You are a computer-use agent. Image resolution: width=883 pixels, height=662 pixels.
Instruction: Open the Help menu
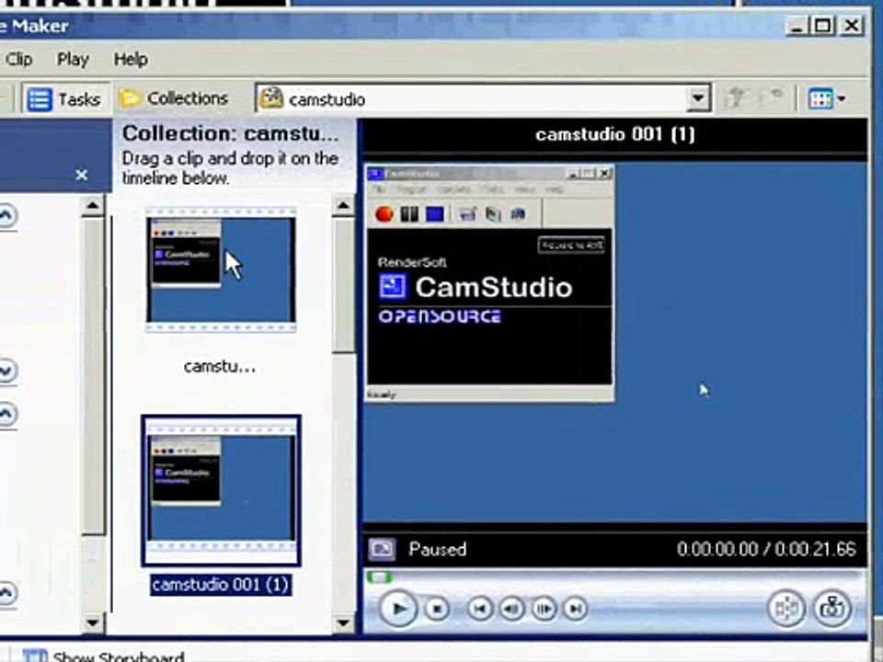131,59
